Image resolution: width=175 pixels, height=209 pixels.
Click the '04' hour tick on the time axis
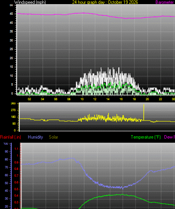click(42, 99)
